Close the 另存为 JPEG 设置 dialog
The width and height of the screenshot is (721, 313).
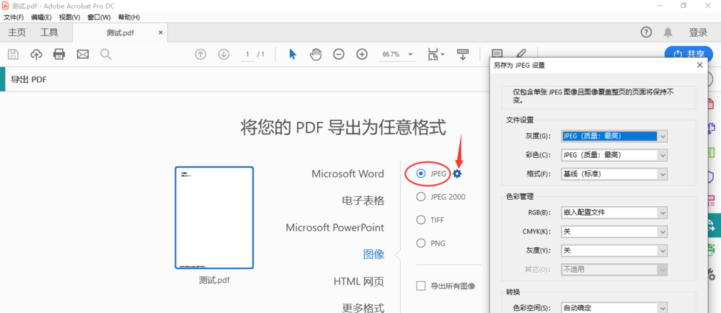tap(700, 65)
